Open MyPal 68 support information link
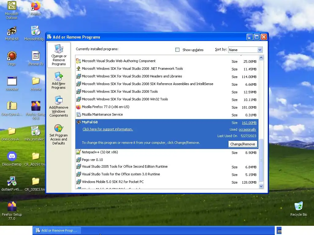This screenshot has height=235, width=314. (x=108, y=129)
